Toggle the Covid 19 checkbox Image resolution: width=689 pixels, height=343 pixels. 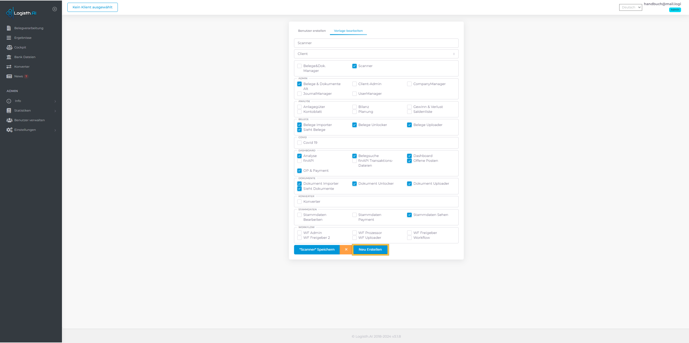point(299,143)
